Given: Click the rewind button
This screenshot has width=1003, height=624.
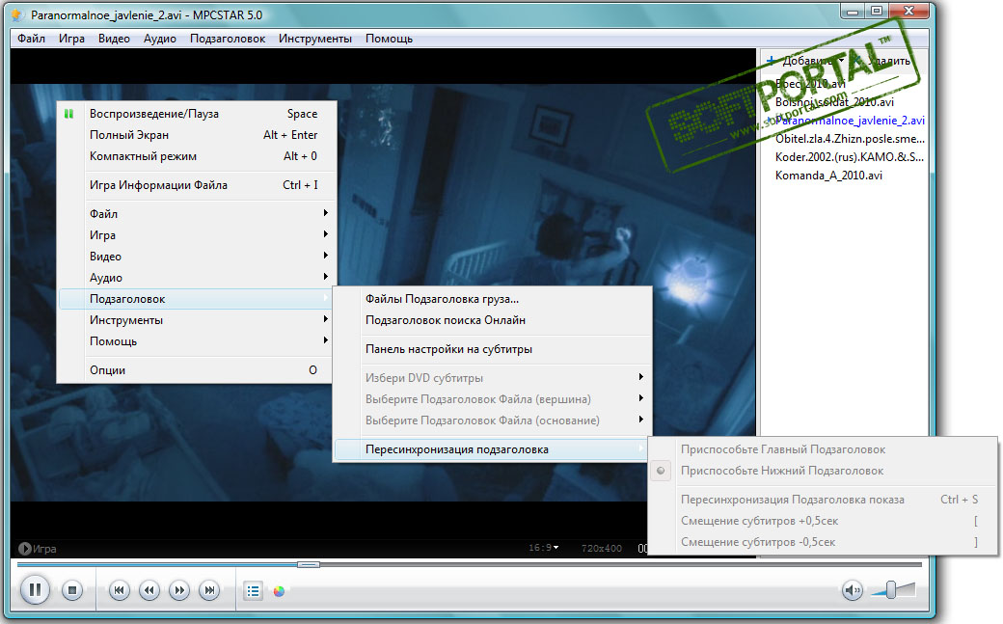Looking at the screenshot, I should point(149,590).
